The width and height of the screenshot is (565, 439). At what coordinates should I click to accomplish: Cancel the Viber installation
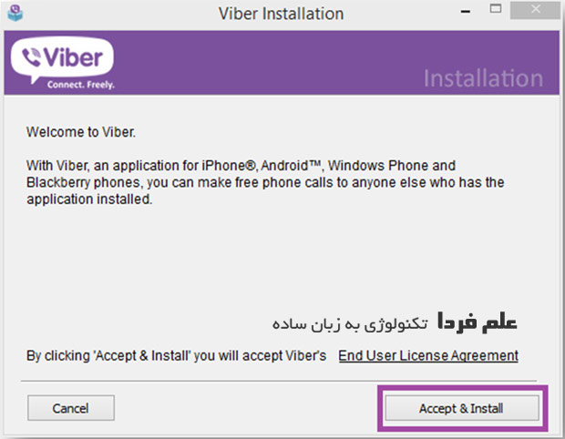pyautogui.click(x=71, y=408)
